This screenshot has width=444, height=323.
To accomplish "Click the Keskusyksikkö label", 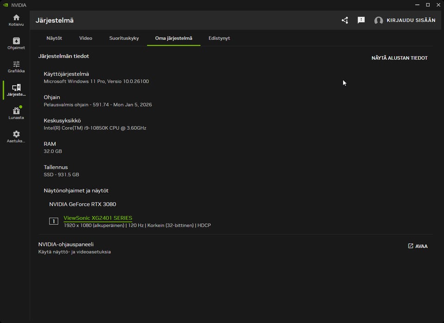I will click(x=62, y=120).
